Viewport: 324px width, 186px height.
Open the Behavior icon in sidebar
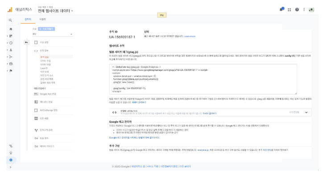pos(11,64)
